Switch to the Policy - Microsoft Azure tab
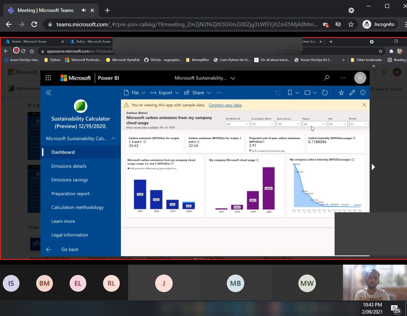407x316 pixels. point(90,41)
